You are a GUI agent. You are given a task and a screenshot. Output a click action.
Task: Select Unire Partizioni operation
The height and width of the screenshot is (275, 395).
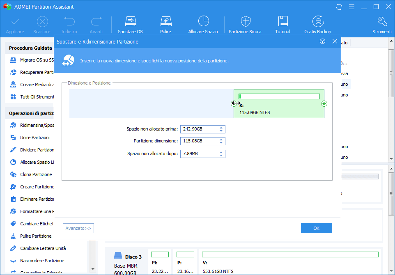(30, 137)
